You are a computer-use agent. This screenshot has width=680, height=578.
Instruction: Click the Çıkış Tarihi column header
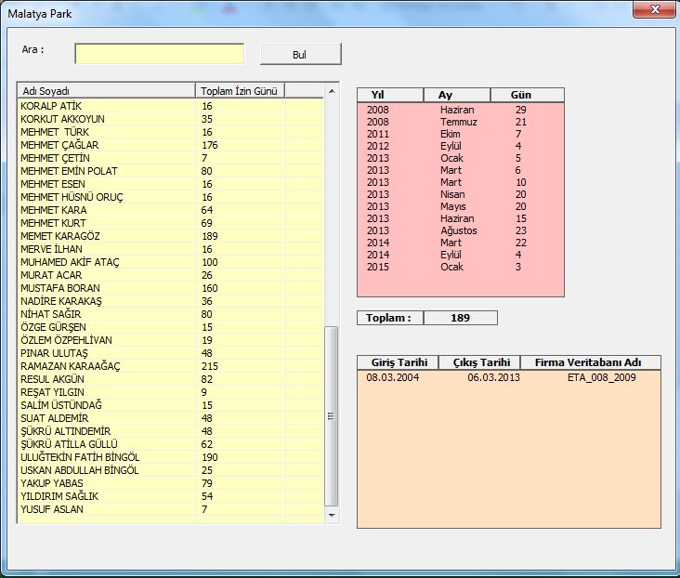tap(479, 362)
